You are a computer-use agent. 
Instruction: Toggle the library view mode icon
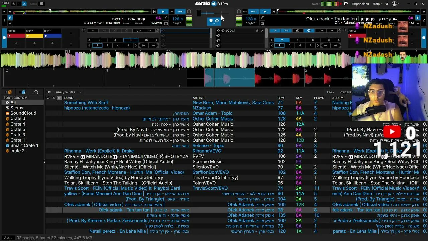tap(49, 92)
